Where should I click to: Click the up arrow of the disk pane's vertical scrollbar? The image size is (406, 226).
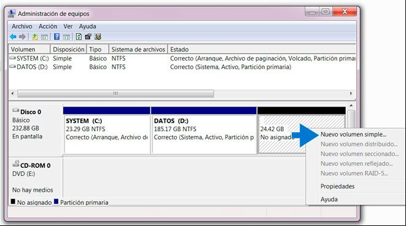pos(351,105)
